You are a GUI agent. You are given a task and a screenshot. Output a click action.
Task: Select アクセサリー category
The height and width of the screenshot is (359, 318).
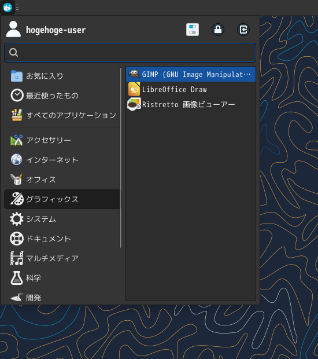pyautogui.click(x=62, y=140)
